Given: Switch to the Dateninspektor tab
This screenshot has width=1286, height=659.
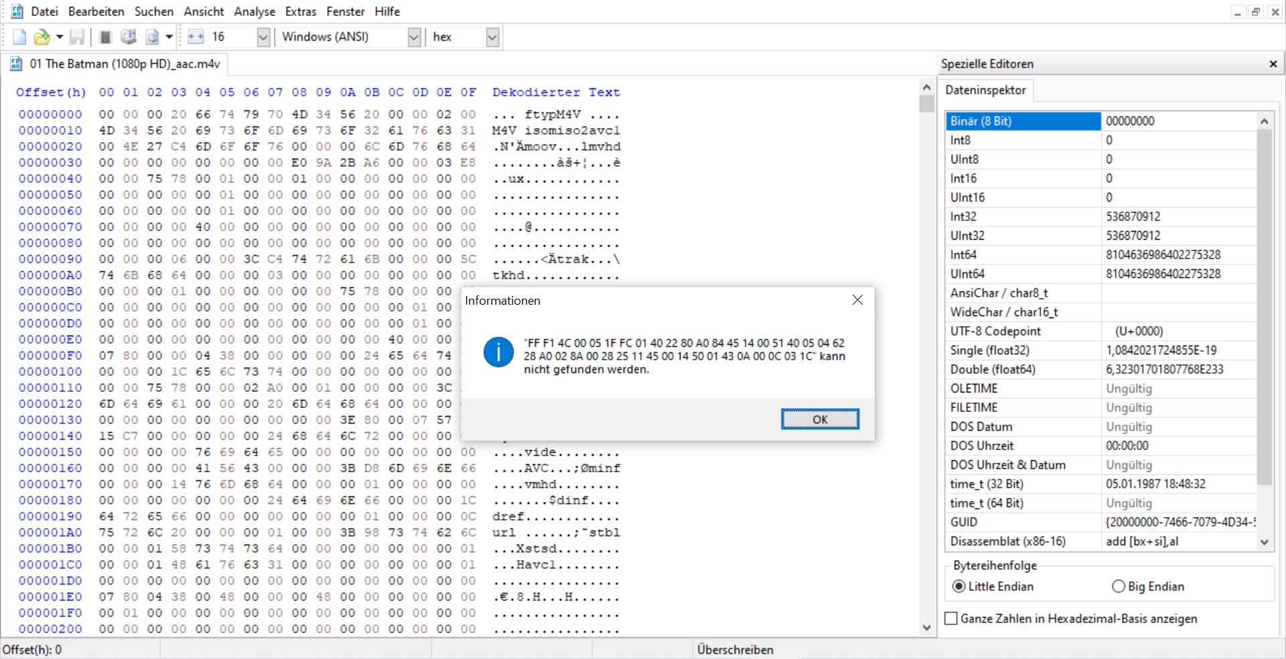Looking at the screenshot, I should click(985, 90).
